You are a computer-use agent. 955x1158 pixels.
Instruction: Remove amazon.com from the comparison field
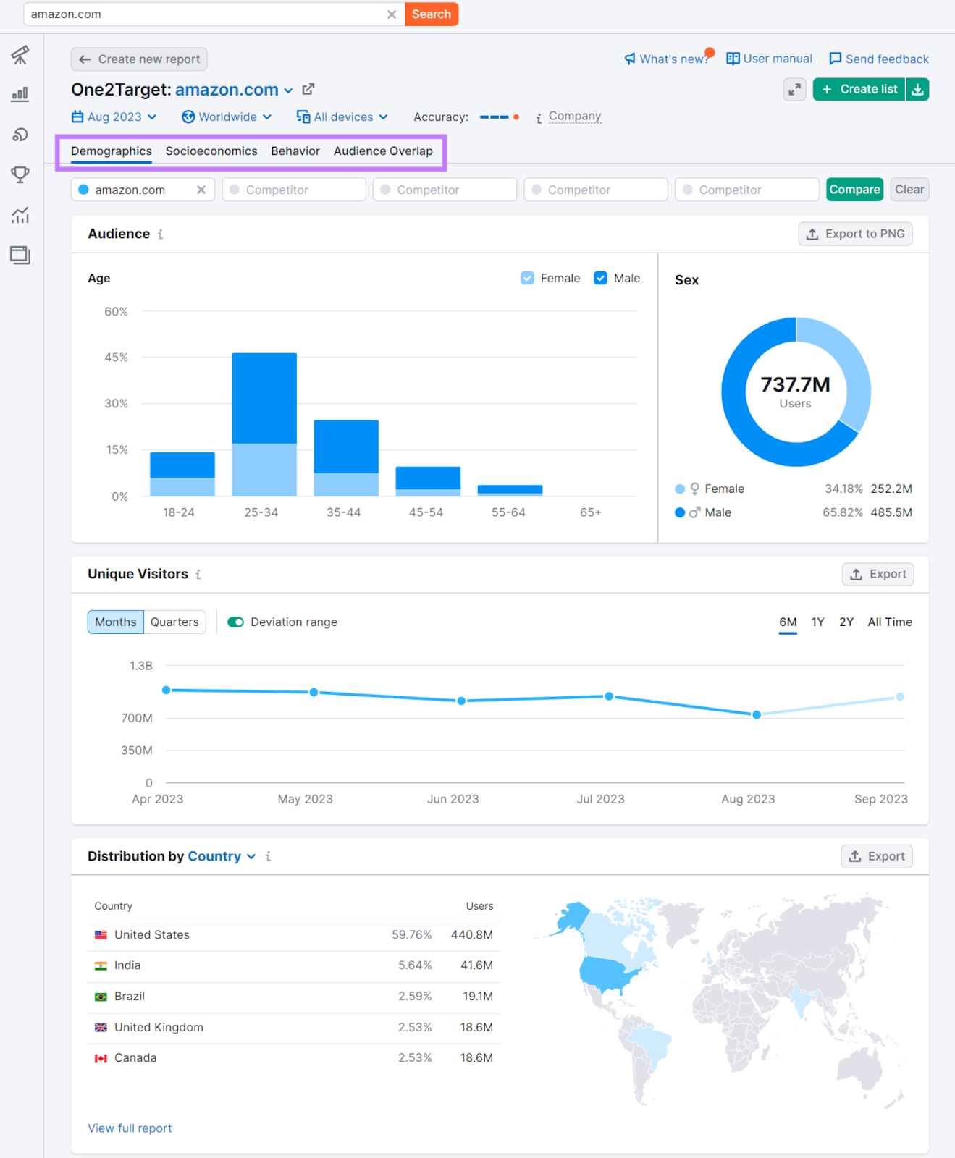point(201,190)
